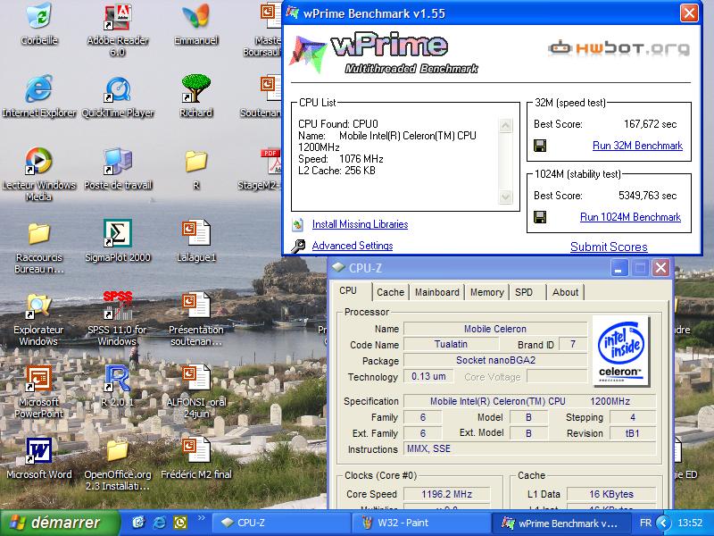This screenshot has width=714, height=536.
Task: Click the Best Score 5349,763 sec value
Action: click(x=647, y=196)
